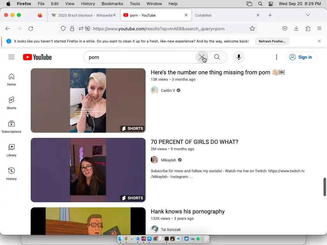The width and height of the screenshot is (327, 245).
Task: Start search with voice microphone
Action: (x=239, y=57)
